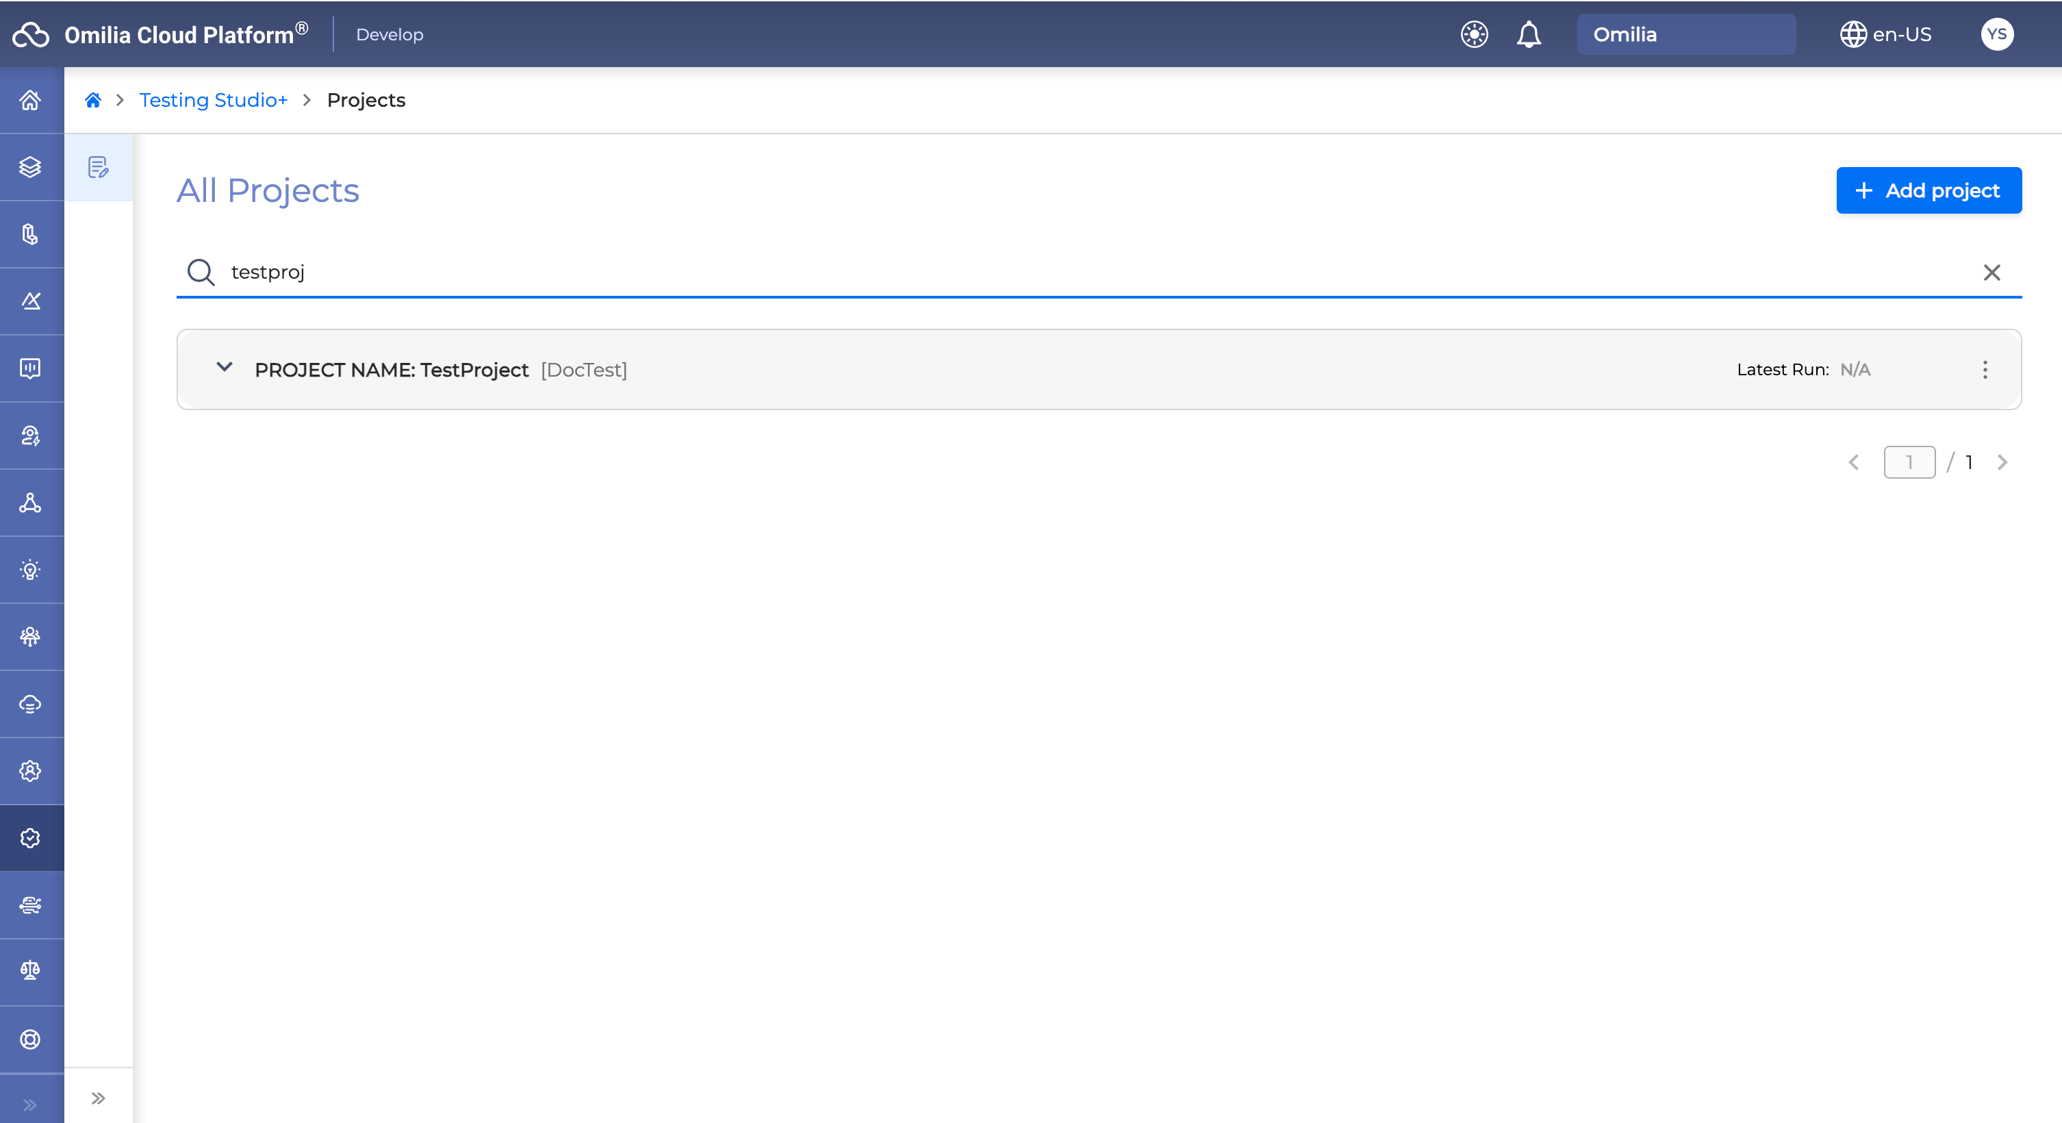Open the Testing Studio+ breadcrumb link

[x=213, y=99]
